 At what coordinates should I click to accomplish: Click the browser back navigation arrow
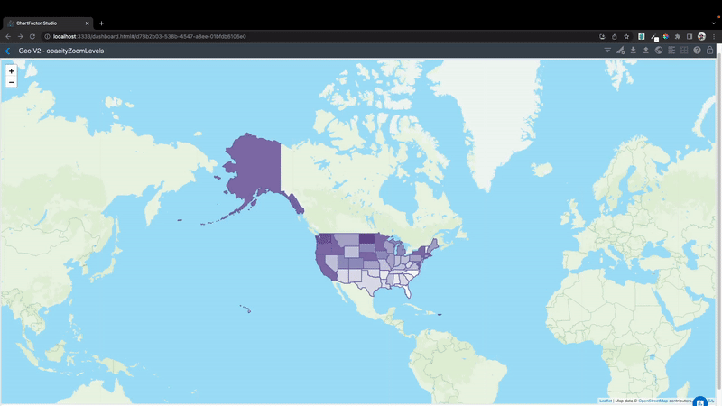[8, 36]
